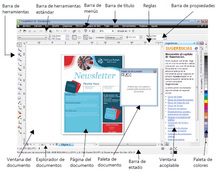Expand the color profile status flyout arrow
This screenshot has width=220, height=176.
click(134, 152)
